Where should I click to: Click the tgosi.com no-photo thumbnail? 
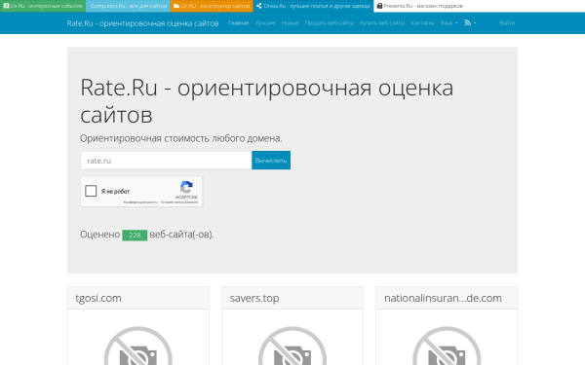(138, 346)
